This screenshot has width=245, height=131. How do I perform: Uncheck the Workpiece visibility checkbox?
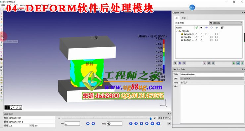(196, 34)
